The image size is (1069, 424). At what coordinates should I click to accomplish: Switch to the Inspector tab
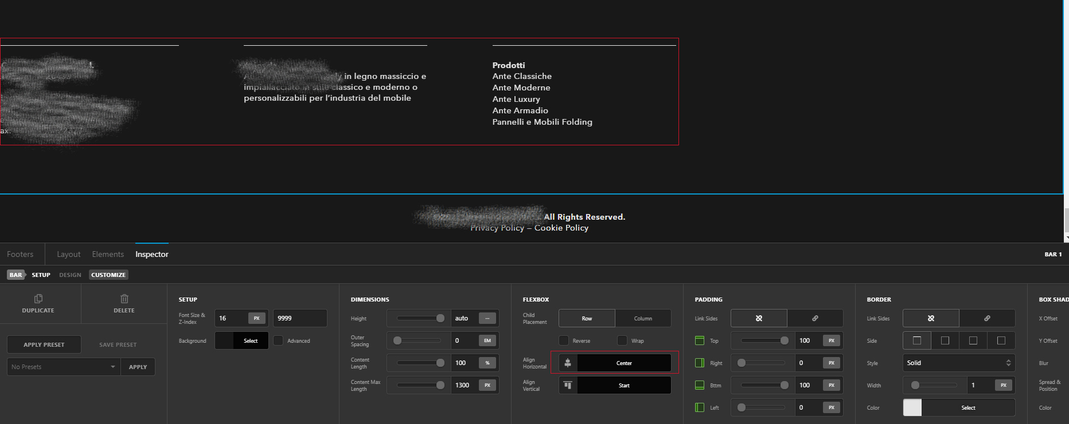(152, 254)
